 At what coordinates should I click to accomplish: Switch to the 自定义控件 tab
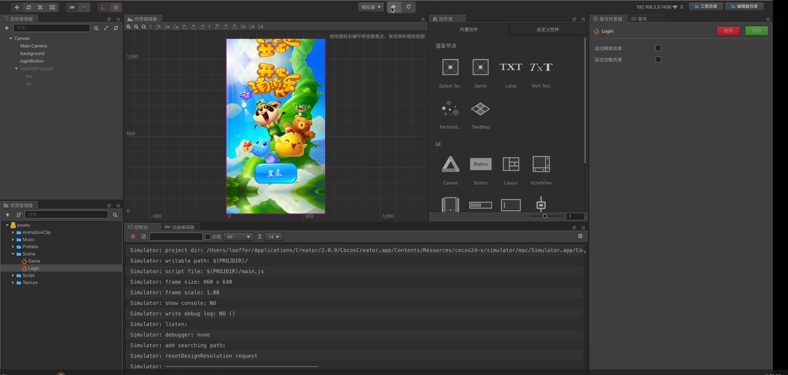click(548, 30)
